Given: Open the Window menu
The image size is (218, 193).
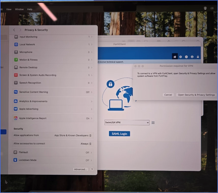Looking at the screenshot, I should [x=19, y=9].
